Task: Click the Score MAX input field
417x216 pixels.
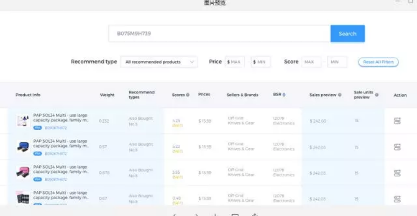Action: pyautogui.click(x=311, y=62)
